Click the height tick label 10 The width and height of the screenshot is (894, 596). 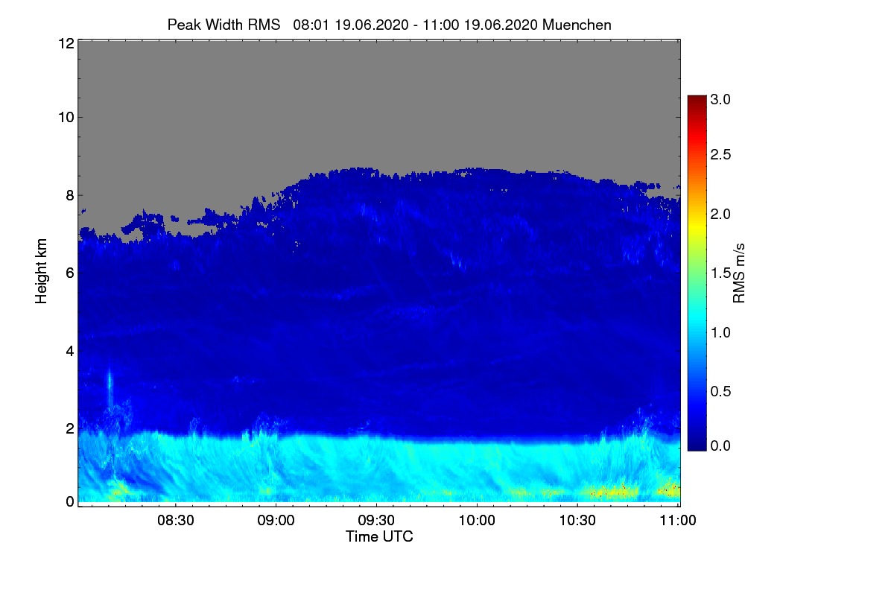pyautogui.click(x=65, y=117)
